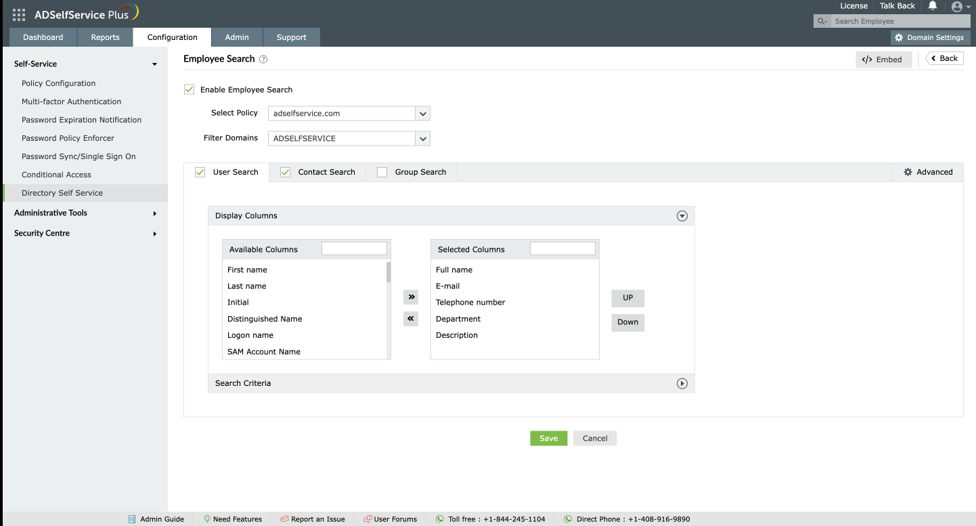
Task: Open the user account menu icon
Action: point(958,7)
